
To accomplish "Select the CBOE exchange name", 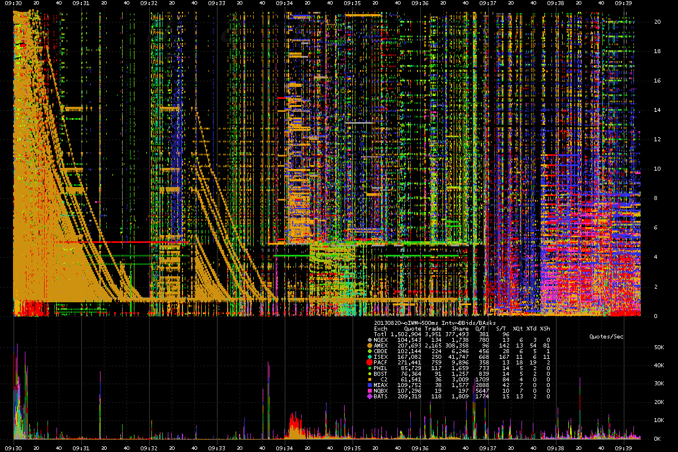I will (381, 351).
